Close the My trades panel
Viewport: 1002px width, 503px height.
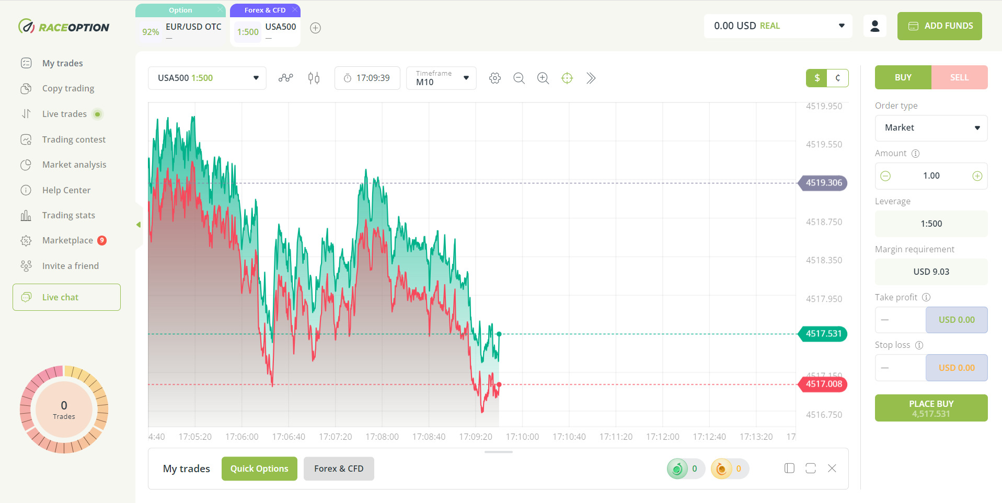pyautogui.click(x=832, y=469)
